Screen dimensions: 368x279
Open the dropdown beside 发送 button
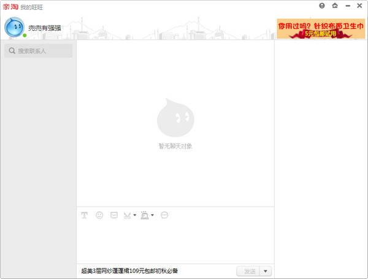(x=266, y=271)
